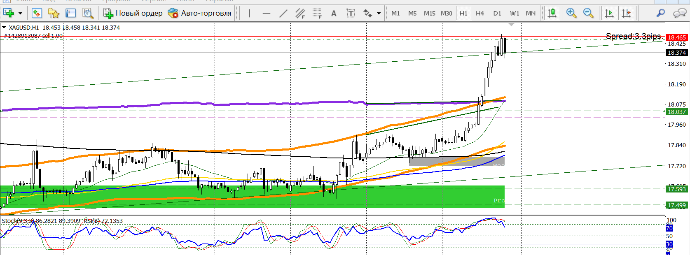Image resolution: width=690 pixels, height=255 pixels.
Task: Select the trendline drawing tool
Action: click(283, 13)
